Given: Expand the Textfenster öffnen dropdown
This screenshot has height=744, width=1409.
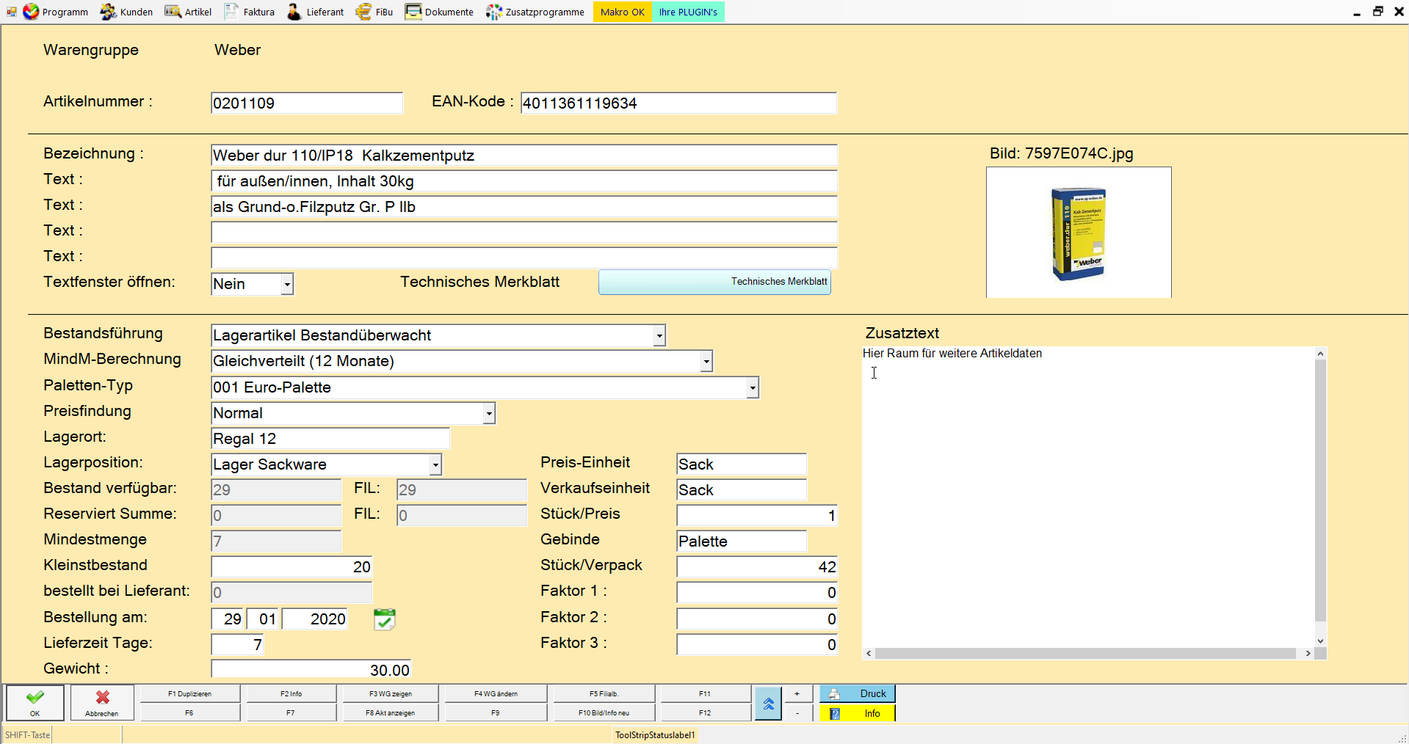Looking at the screenshot, I should click(x=287, y=284).
